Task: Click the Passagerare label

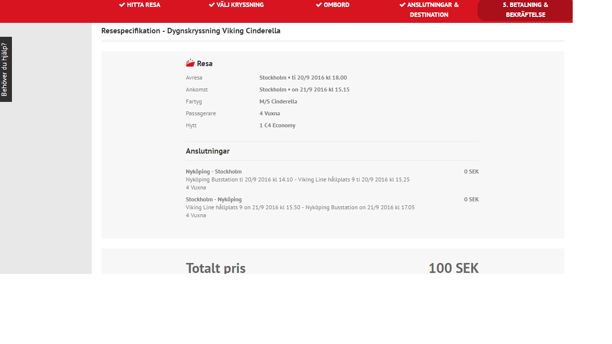Action: click(201, 113)
